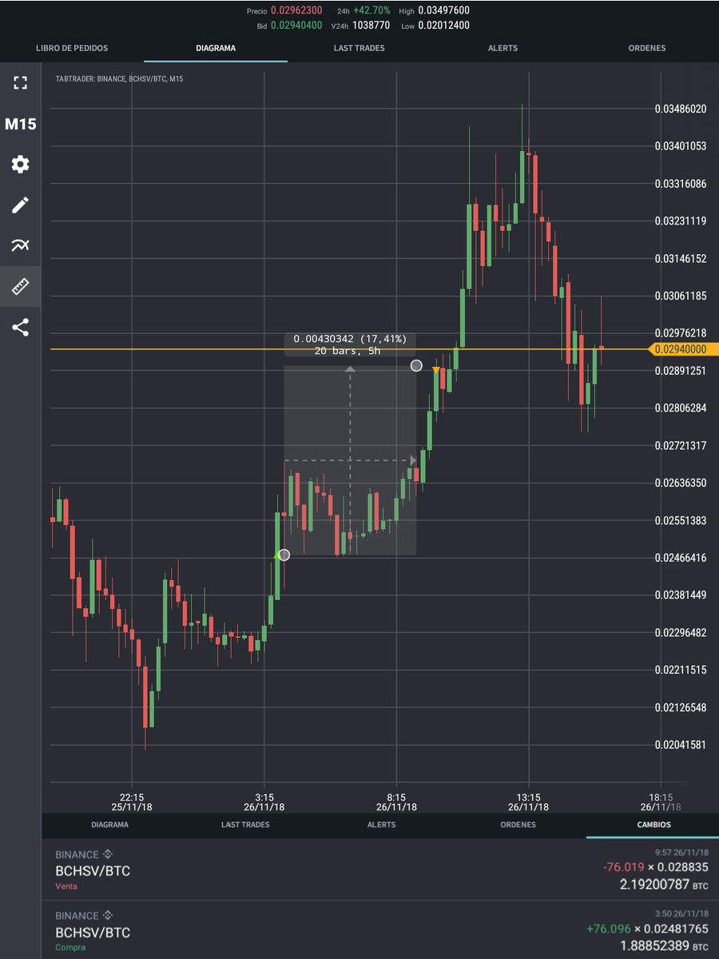The image size is (719, 959).
Task: Open bottom Ordenes tab
Action: point(518,825)
